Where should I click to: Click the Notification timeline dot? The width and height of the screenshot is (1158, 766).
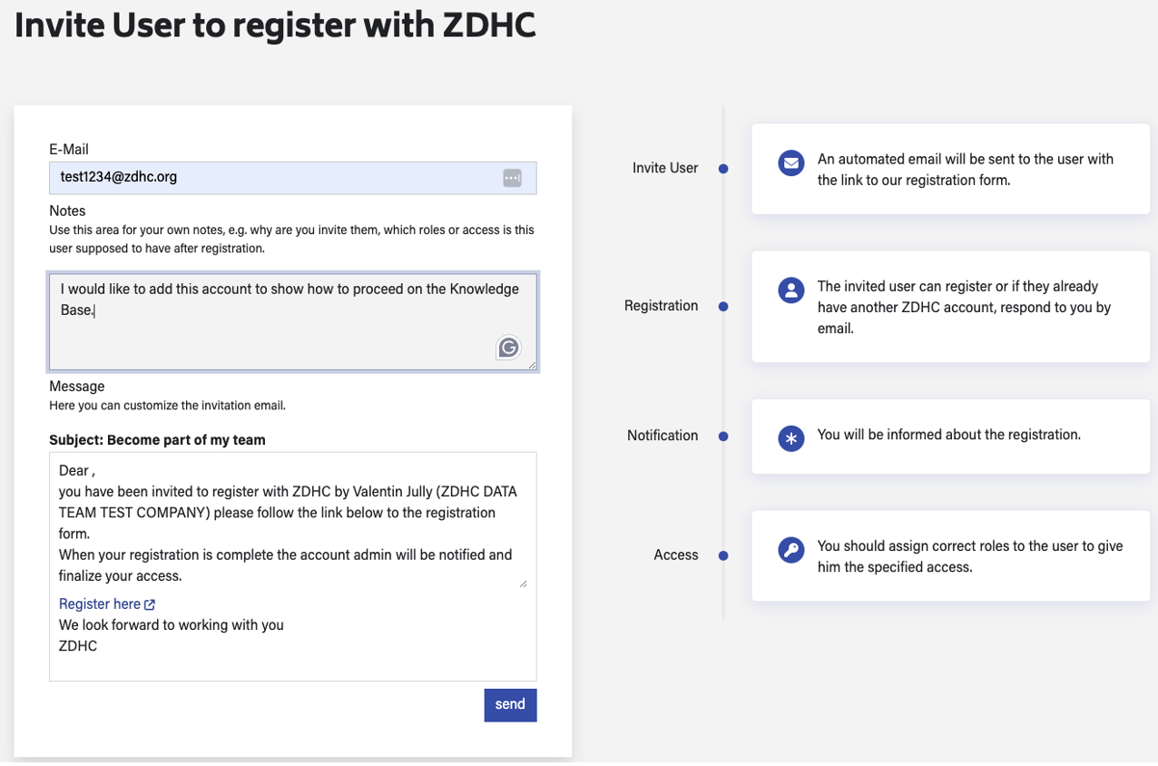pos(723,437)
